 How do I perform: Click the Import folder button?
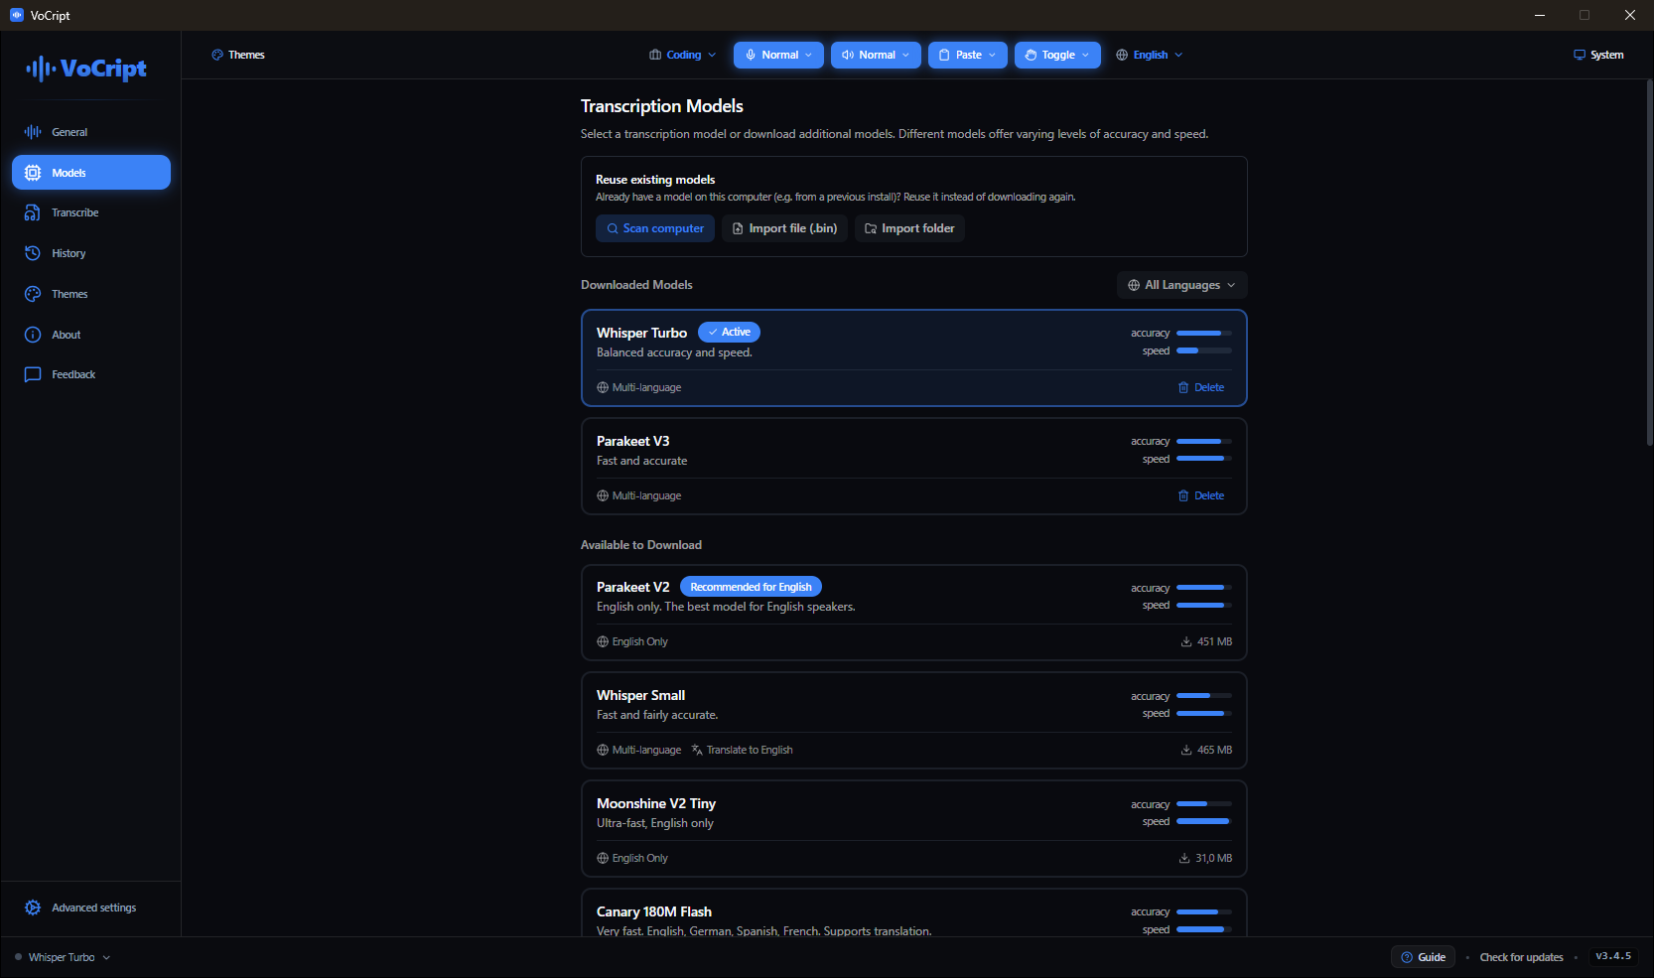click(909, 228)
